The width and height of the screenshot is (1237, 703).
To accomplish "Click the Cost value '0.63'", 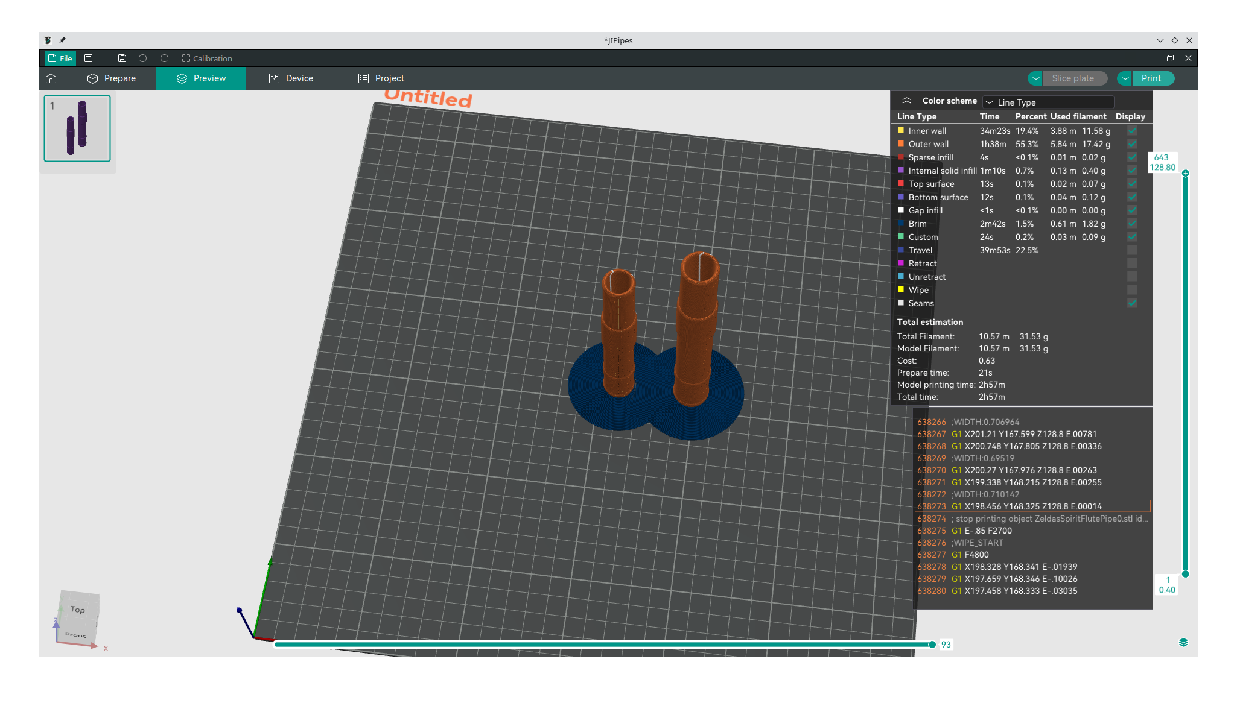I will coord(987,361).
